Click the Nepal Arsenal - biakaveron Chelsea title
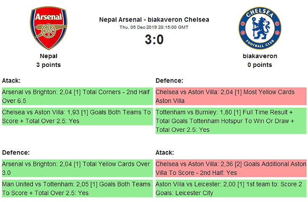This screenshot has height=202, width=308. (154, 19)
